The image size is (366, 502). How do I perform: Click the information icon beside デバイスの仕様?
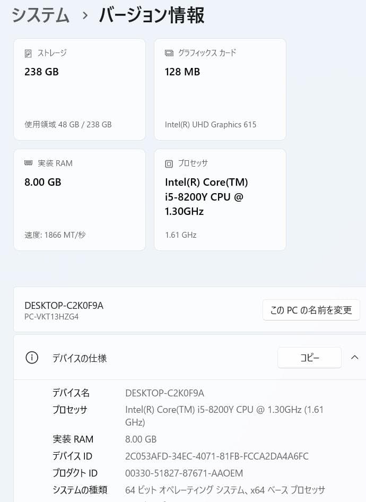coord(32,358)
